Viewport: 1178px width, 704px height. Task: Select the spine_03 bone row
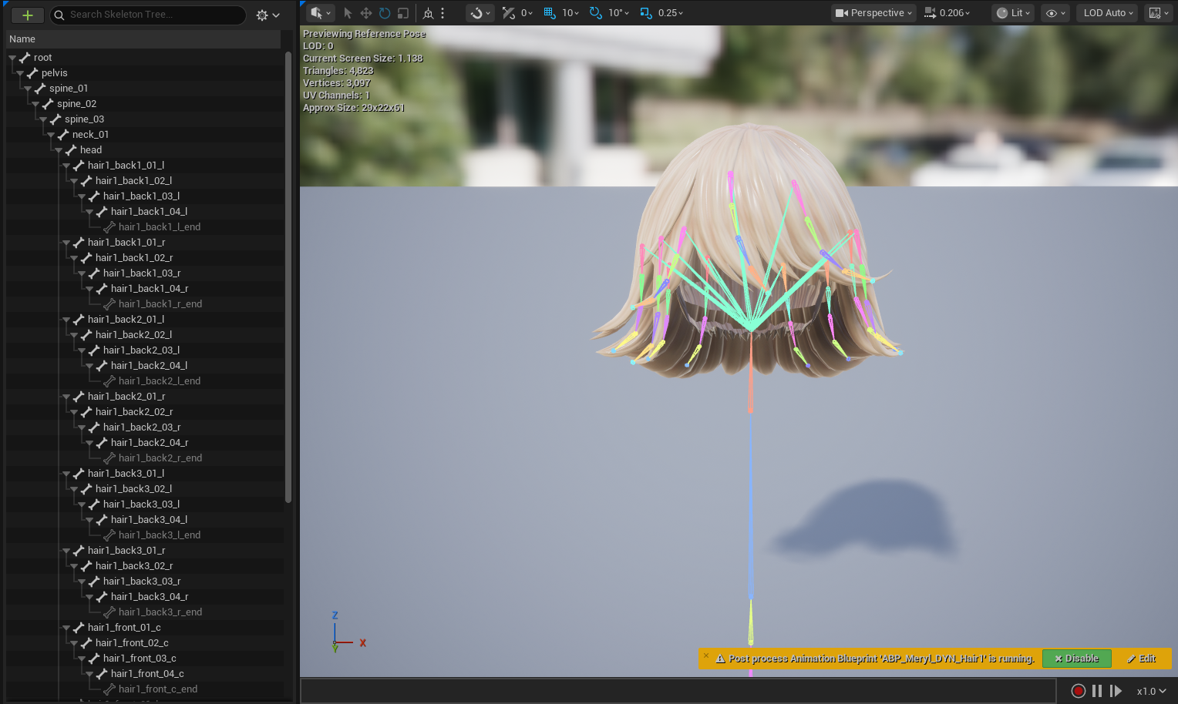coord(143,119)
